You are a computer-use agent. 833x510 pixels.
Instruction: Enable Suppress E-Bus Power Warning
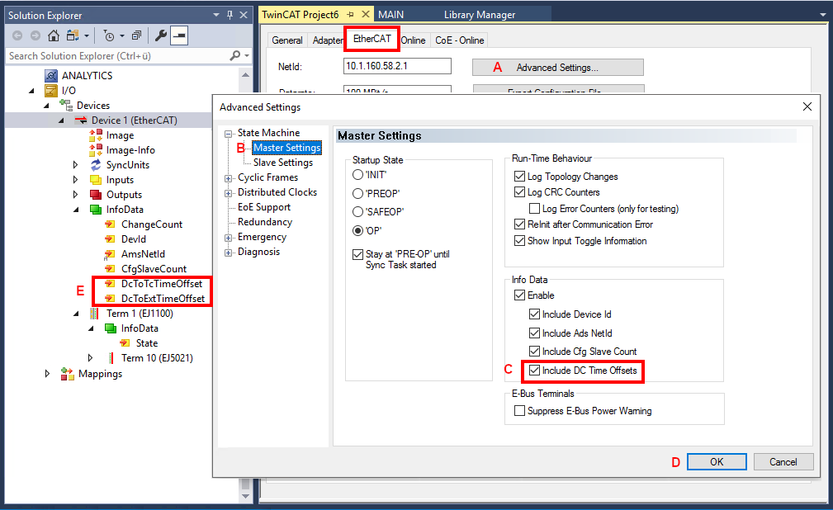tap(519, 411)
